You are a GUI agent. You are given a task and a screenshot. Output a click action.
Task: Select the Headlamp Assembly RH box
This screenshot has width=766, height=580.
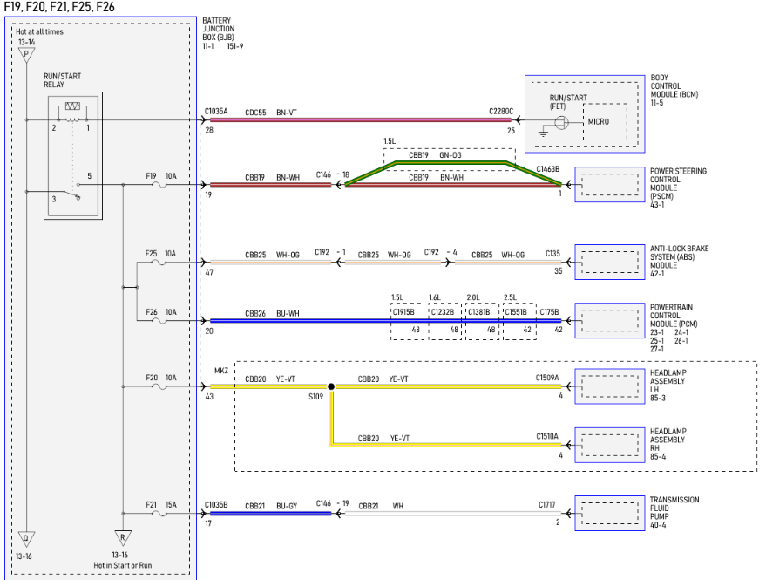coord(610,445)
